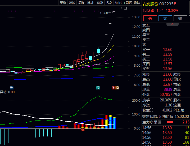
Task: Click the 财 financial marker on chart
Action: 12,88
